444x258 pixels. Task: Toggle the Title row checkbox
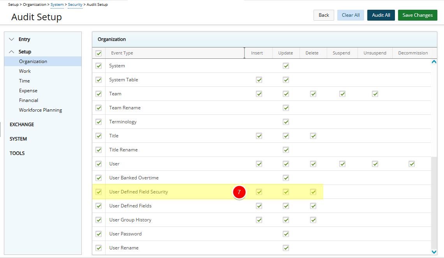99,136
